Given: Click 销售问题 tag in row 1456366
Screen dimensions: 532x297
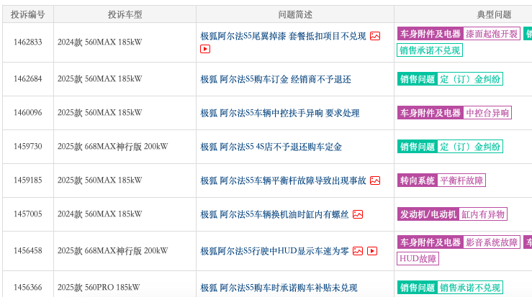Looking at the screenshot, I should click(x=418, y=288).
